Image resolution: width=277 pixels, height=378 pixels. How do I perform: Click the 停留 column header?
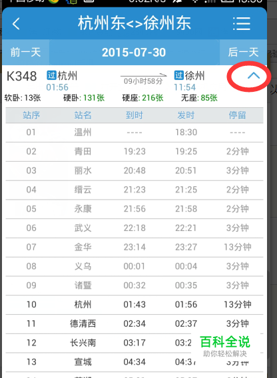coord(238,115)
